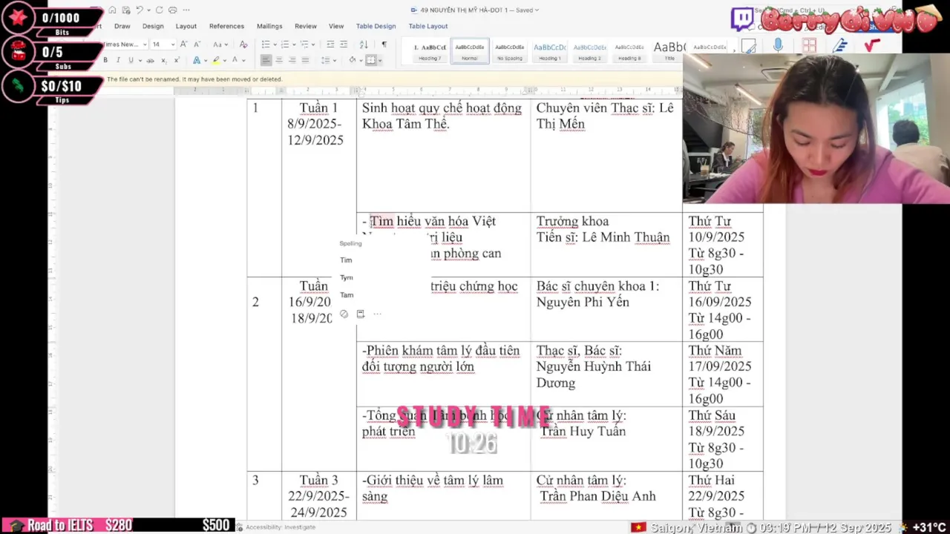Apply the font color A button
The image size is (950, 534).
point(235,60)
